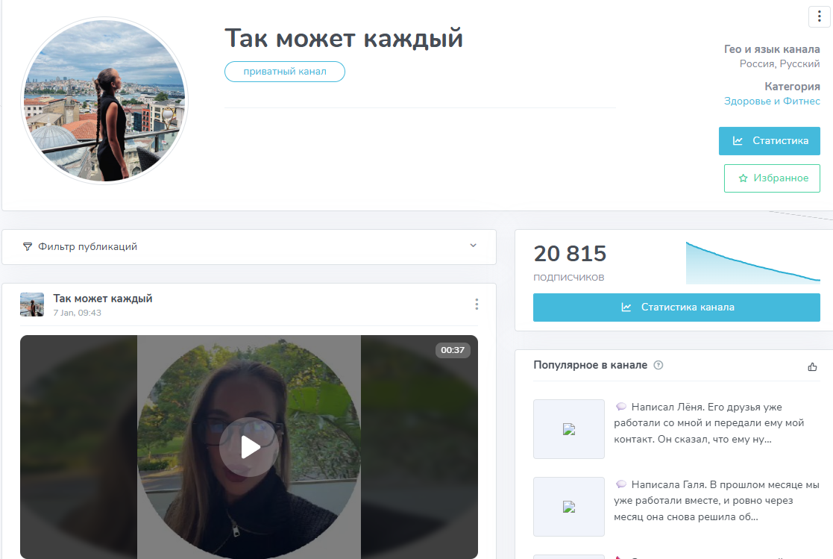Click the star icon on Избранное button
The image size is (833, 559).
[742, 178]
